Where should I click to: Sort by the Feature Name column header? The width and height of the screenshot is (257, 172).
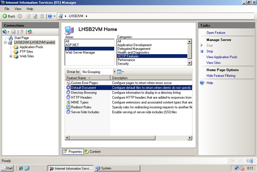87,78
